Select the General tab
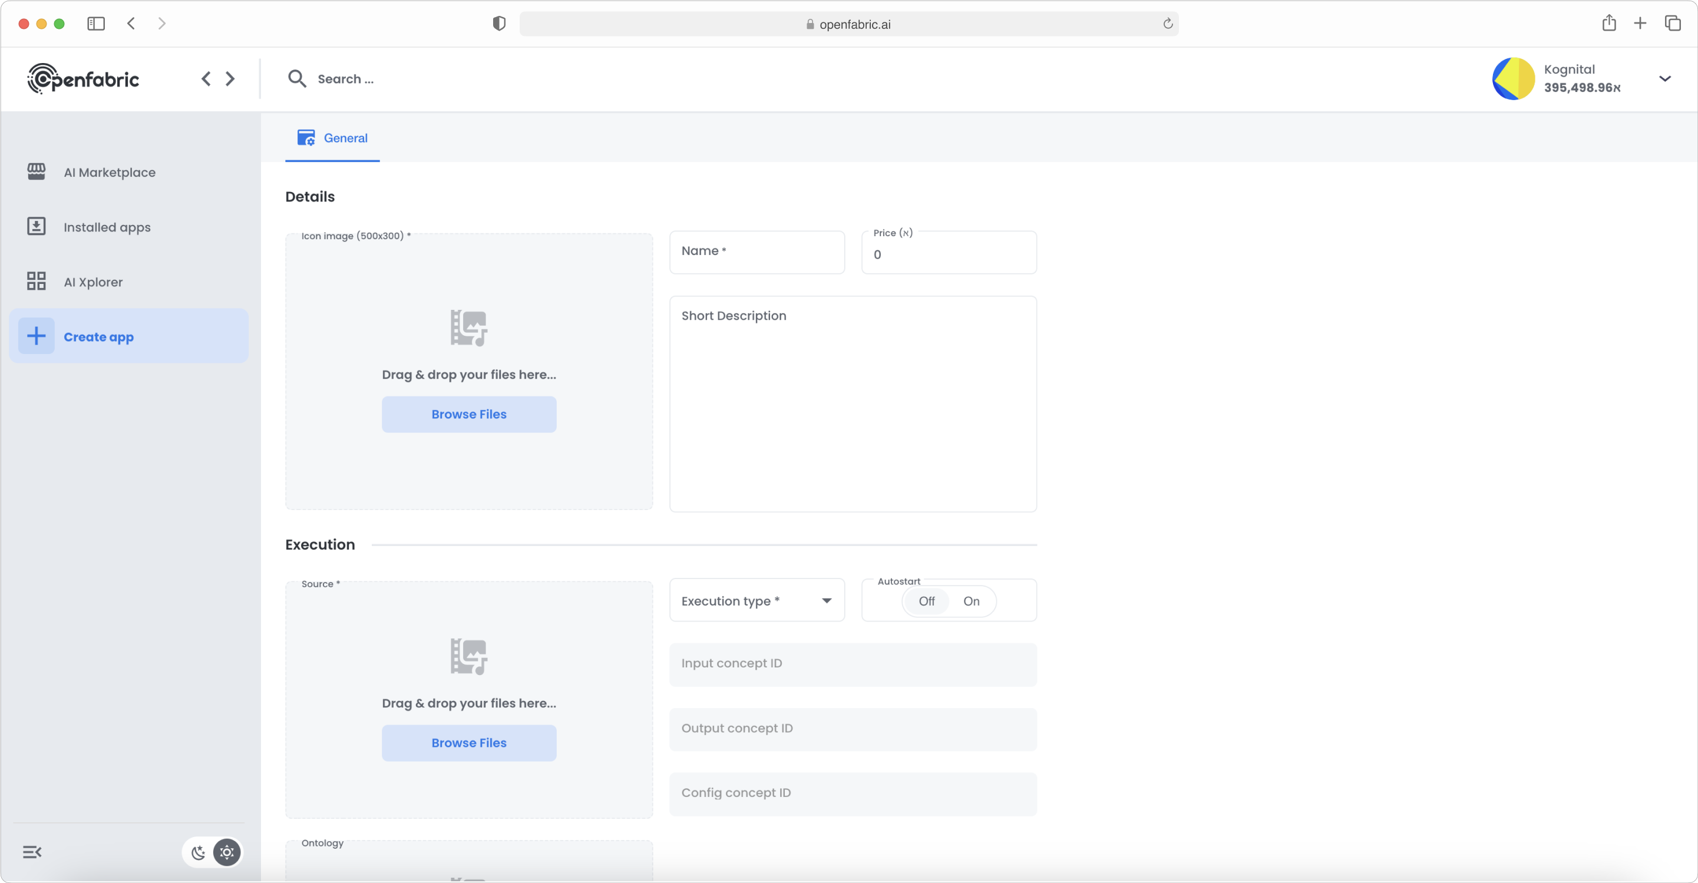 345,137
